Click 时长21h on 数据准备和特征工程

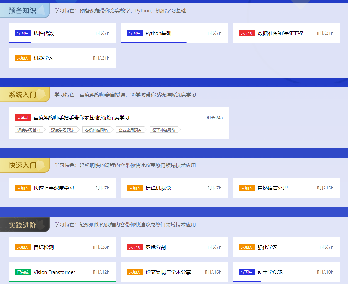pos(325,33)
